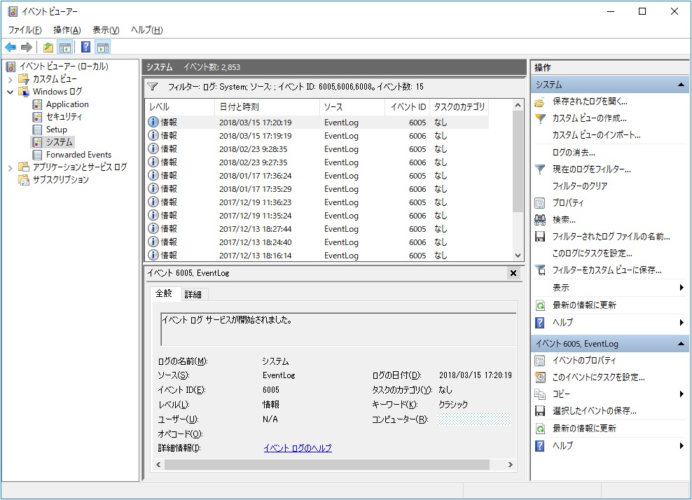Toggle the action pane show/hide toolbar icon
The image size is (692, 500).
point(103,47)
